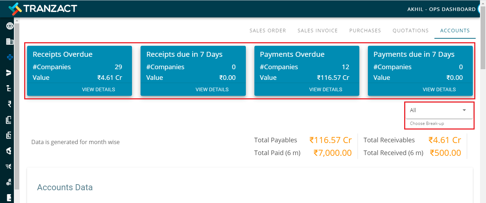Open the first stacked documents sidebar icon

[x=10, y=120]
